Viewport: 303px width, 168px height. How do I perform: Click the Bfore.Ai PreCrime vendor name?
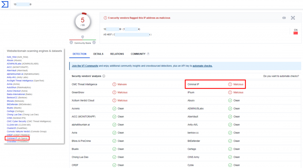(81, 141)
